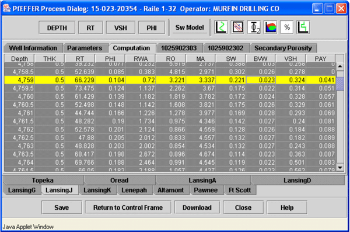Viewport: 350px width, 232px height.
Task: Click depth cell 4,761.5
Action: coord(19,121)
